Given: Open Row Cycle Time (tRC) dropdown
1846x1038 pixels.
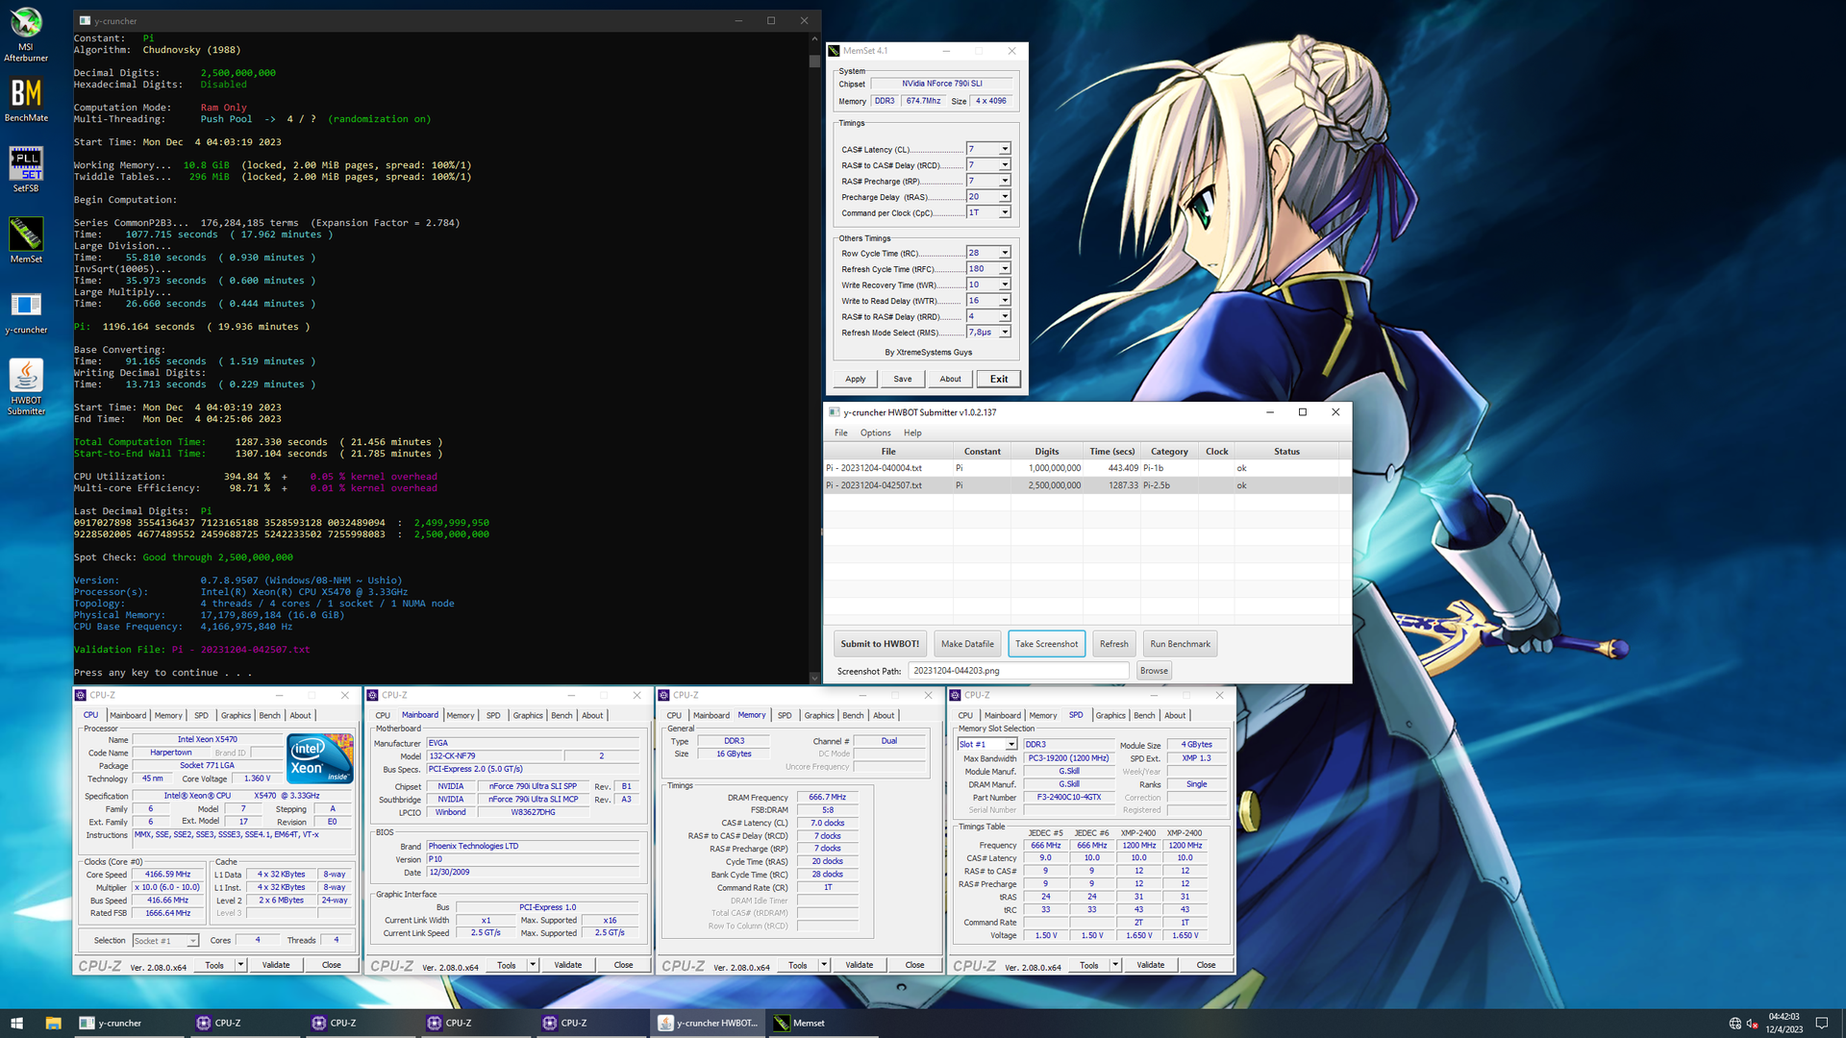Looking at the screenshot, I should pos(1005,253).
